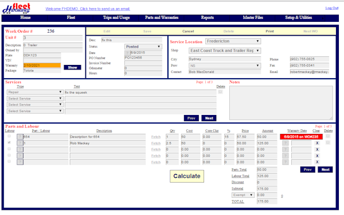
Task: Click Prev in the Services section
Action: (x=191, y=118)
